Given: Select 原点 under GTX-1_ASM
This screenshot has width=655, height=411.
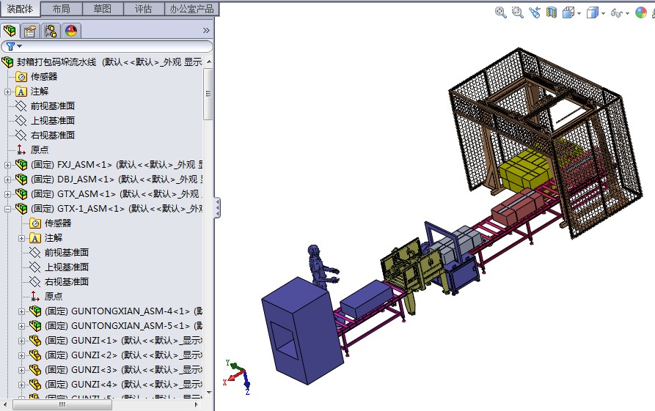Looking at the screenshot, I should tap(53, 296).
